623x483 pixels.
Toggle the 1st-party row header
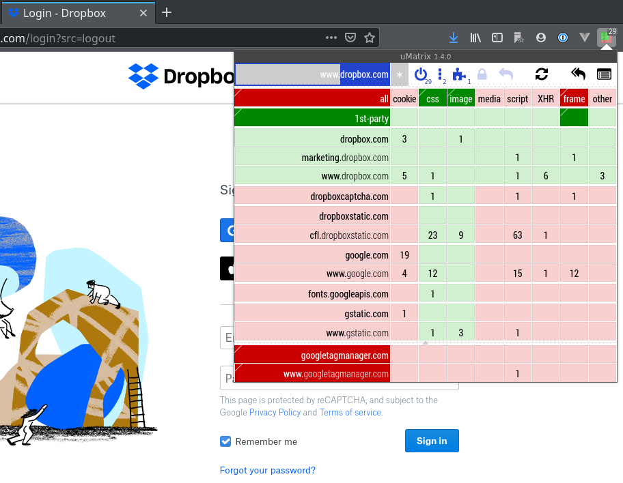coord(312,118)
